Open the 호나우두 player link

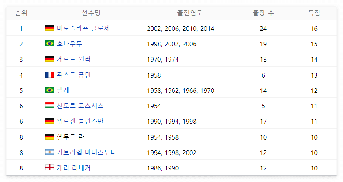[69, 44]
